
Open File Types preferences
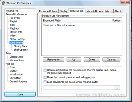coord(15,18)
